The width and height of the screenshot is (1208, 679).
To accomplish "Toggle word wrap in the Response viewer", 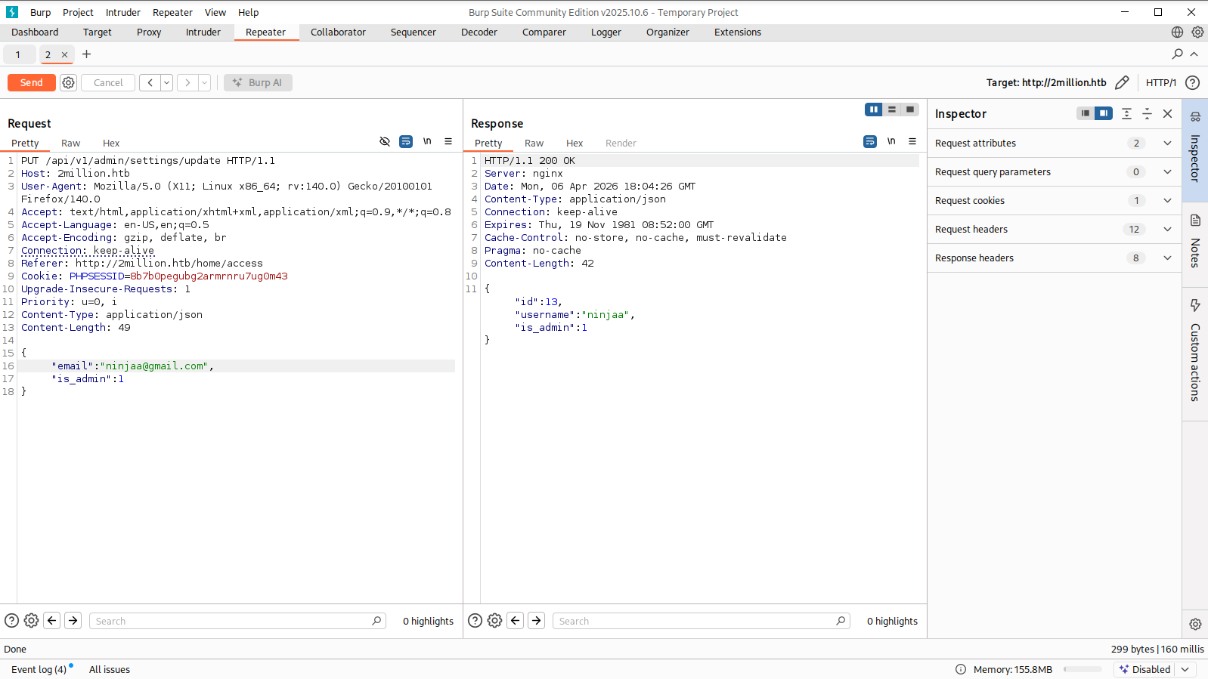I will tap(870, 141).
